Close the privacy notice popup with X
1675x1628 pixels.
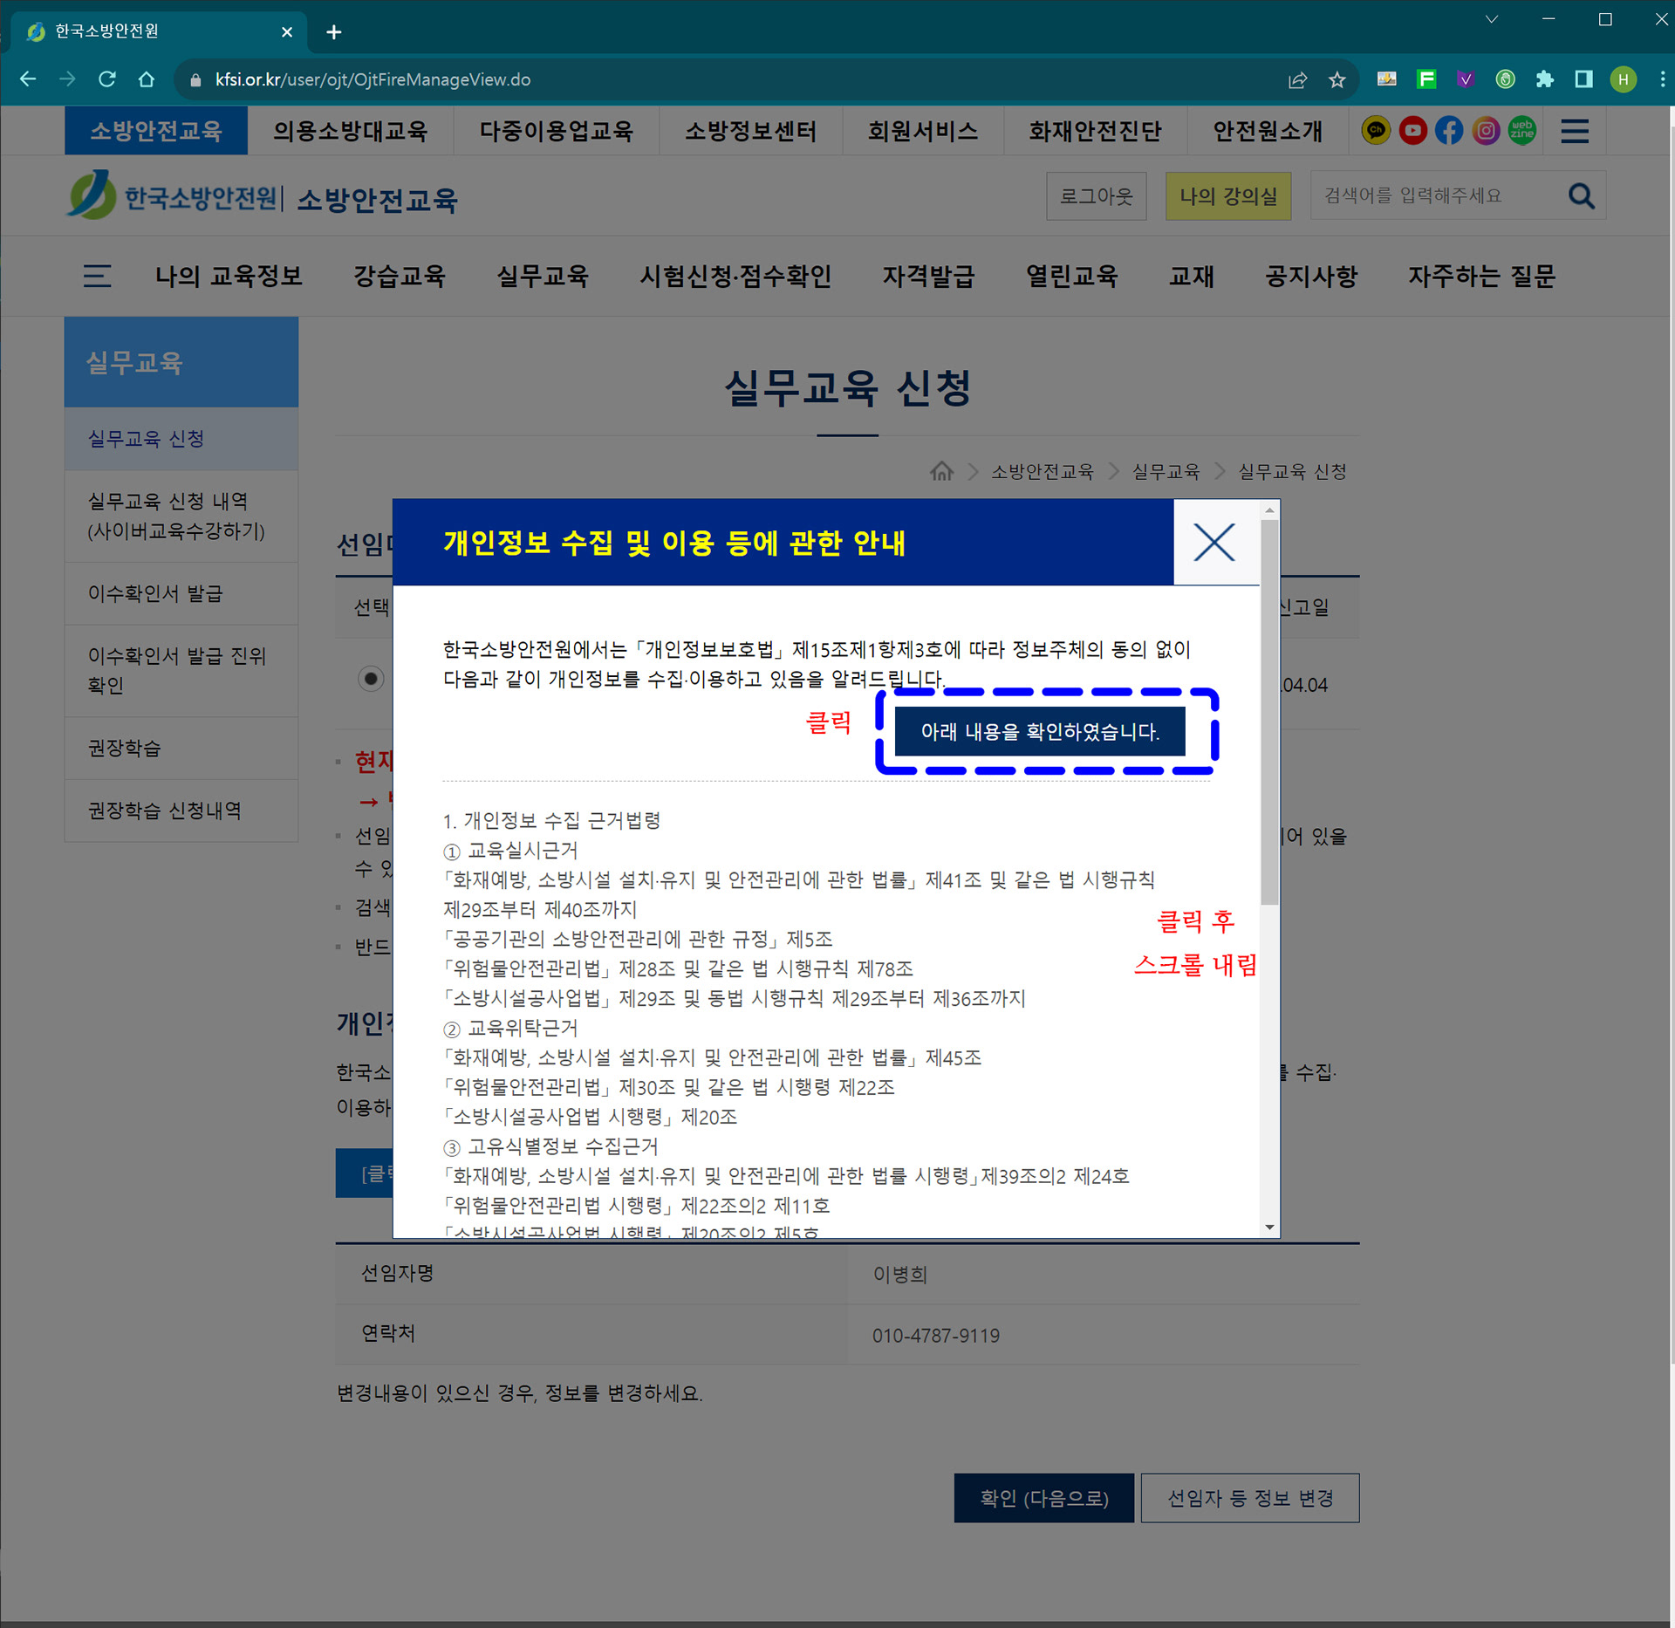tap(1214, 543)
